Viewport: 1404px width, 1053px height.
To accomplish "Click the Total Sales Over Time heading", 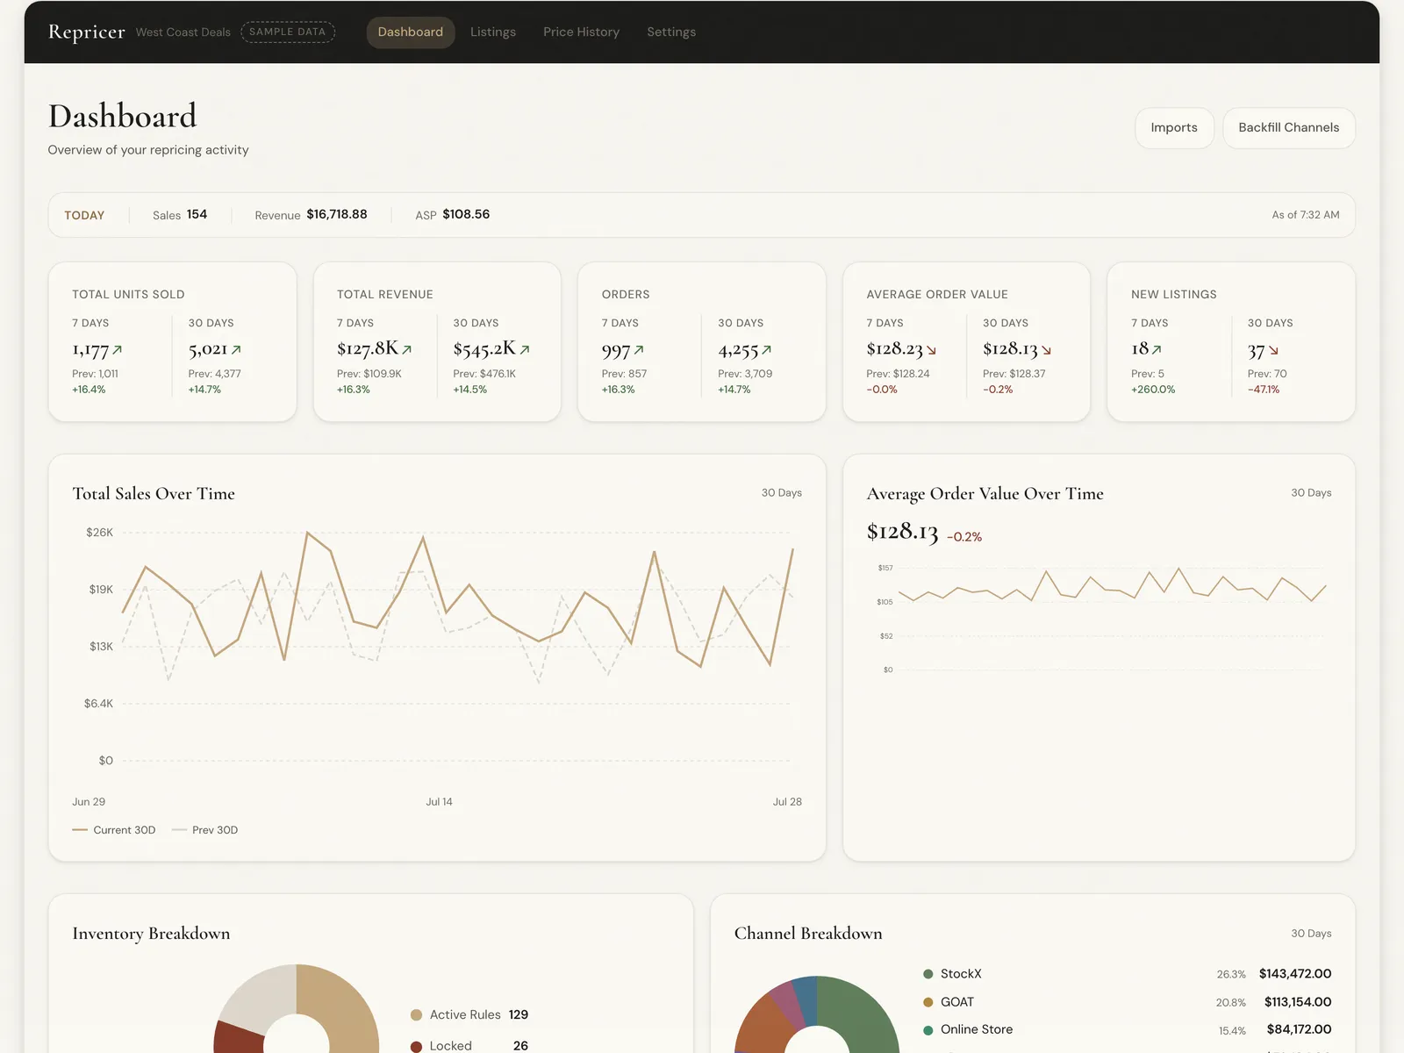I will point(154,494).
